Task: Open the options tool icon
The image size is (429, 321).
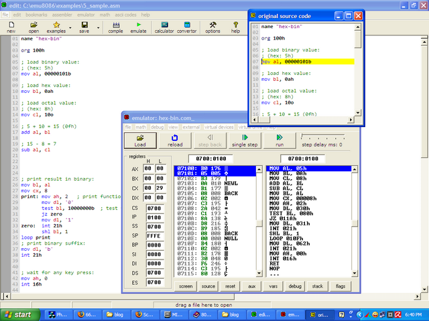Action: coord(212,27)
